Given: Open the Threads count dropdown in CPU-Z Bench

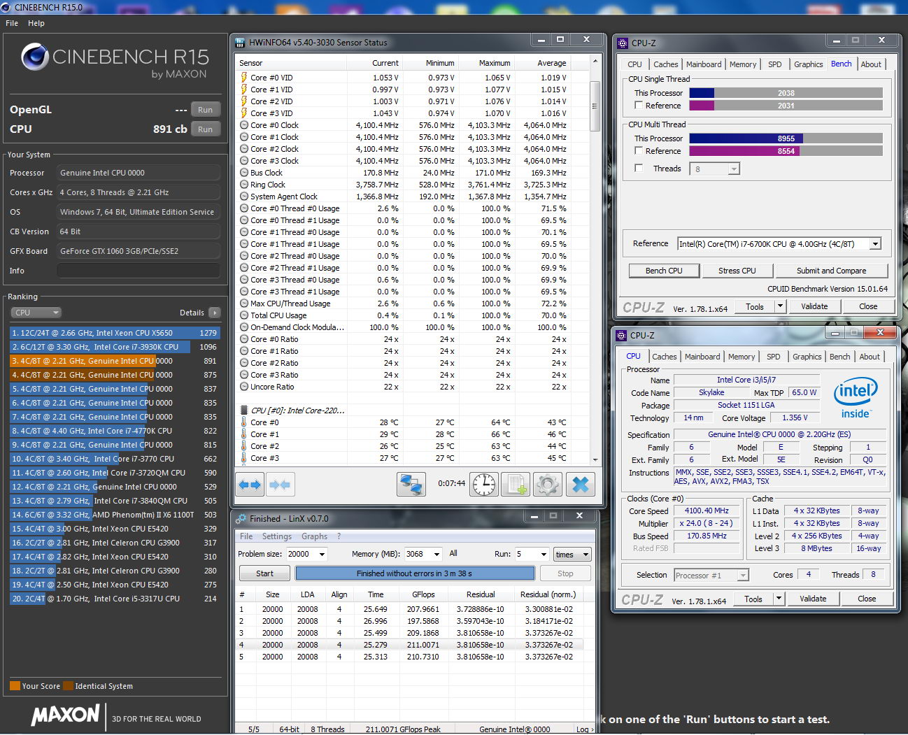Looking at the screenshot, I should (733, 169).
